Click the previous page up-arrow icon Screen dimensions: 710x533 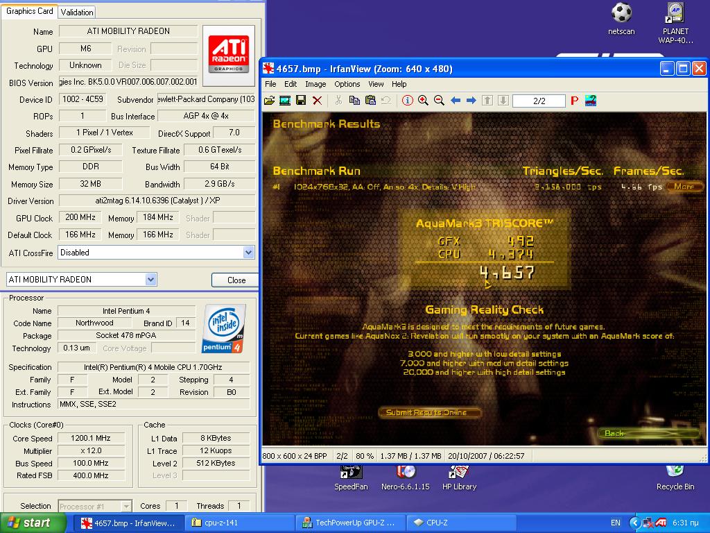(487, 101)
